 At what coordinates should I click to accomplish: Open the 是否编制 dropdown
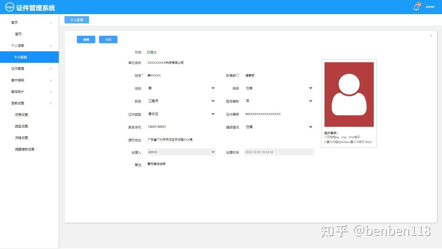(x=279, y=101)
